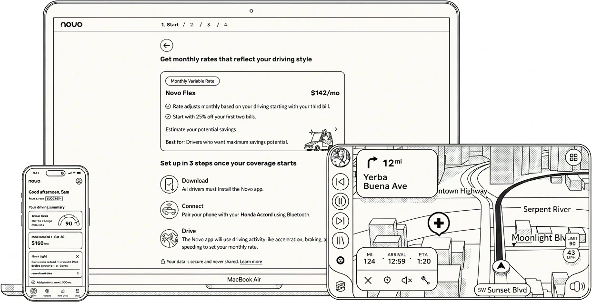Click the 'SW Sunset Blvd' street pill
The height and width of the screenshot is (302, 592).
(502, 290)
